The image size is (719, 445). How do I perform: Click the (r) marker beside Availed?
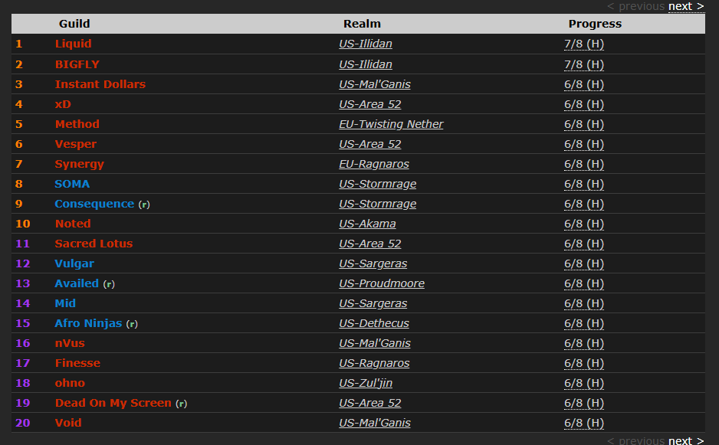(109, 284)
